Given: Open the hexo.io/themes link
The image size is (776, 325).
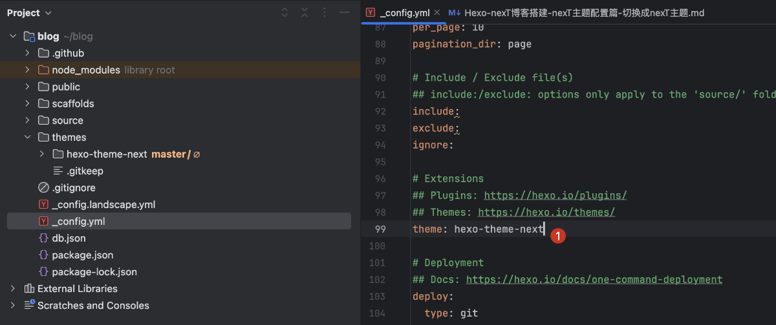Looking at the screenshot, I should pos(546,212).
